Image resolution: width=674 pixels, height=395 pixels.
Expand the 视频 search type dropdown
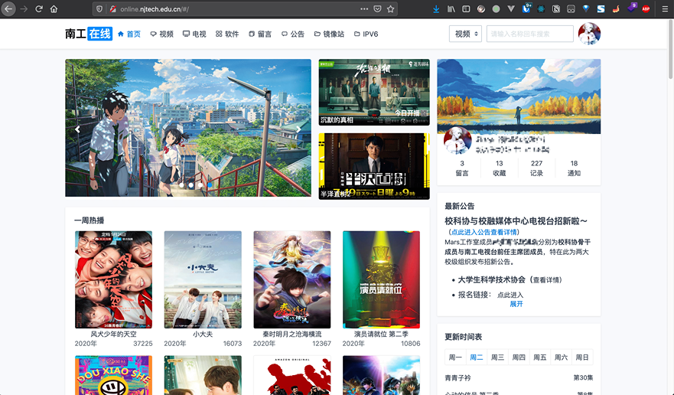pos(466,34)
